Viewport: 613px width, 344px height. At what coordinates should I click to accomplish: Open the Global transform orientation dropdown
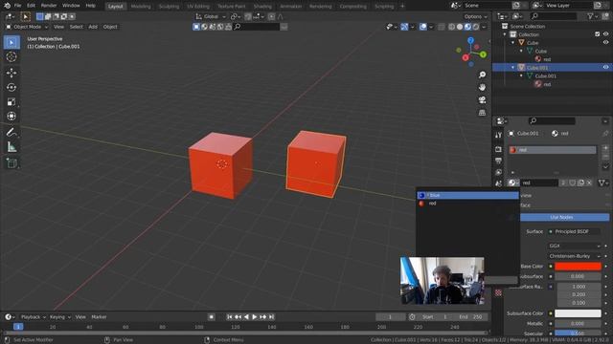click(211, 16)
